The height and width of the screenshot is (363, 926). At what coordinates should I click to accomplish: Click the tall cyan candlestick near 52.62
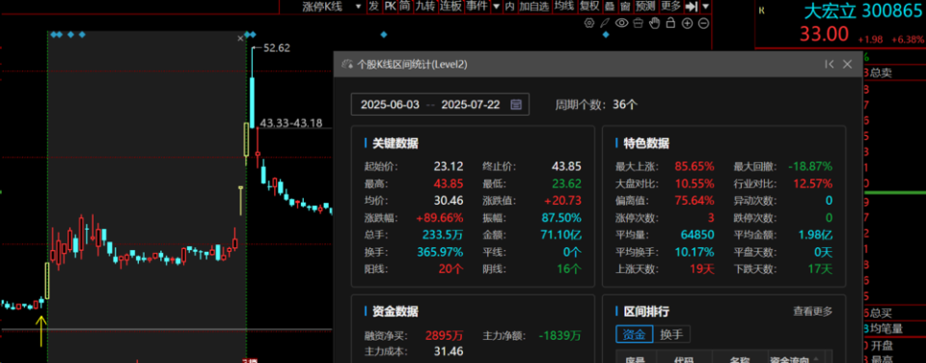coord(253,101)
